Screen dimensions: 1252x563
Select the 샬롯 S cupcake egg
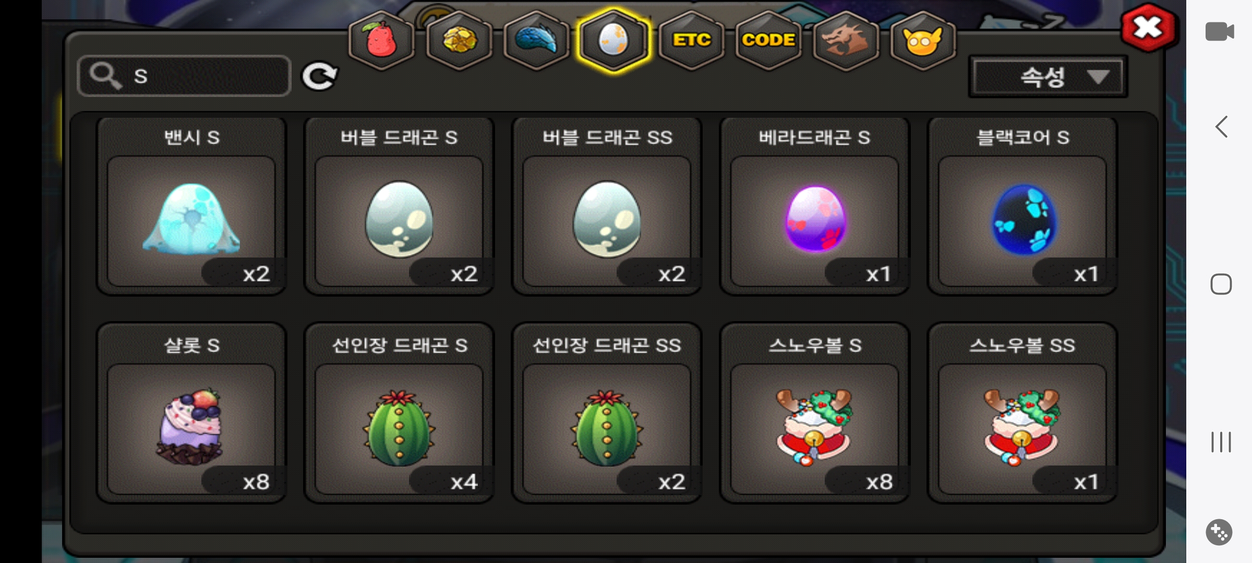pyautogui.click(x=191, y=413)
